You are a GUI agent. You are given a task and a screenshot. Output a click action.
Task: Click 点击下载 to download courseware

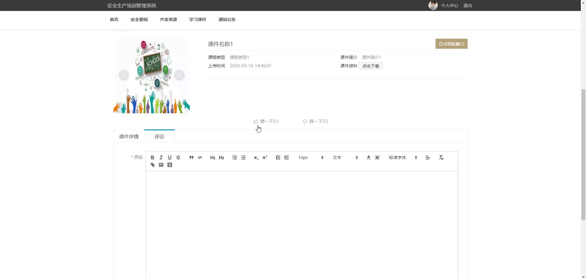point(371,66)
